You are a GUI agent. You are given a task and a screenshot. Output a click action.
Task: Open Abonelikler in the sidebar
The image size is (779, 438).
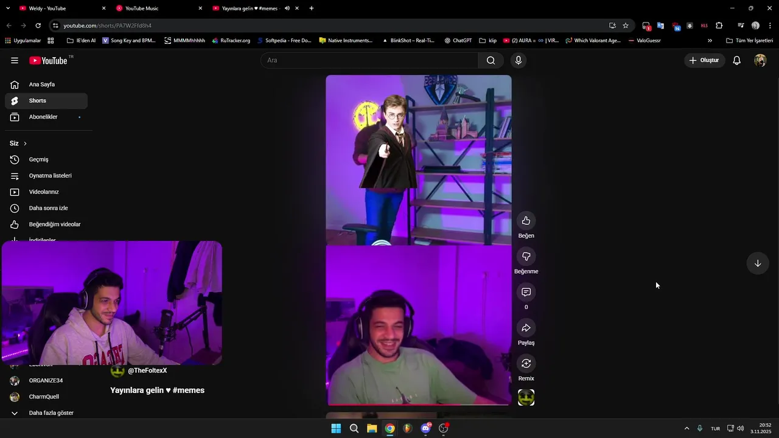coord(46,117)
